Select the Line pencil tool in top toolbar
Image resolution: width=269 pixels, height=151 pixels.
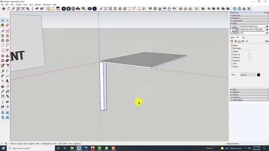coord(101,8)
